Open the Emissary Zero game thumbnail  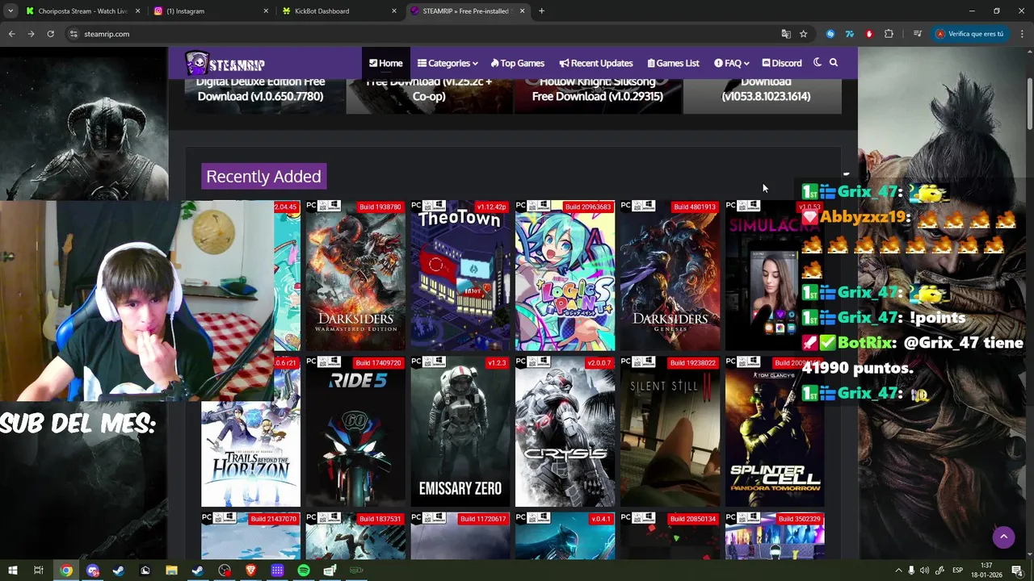[x=460, y=432]
